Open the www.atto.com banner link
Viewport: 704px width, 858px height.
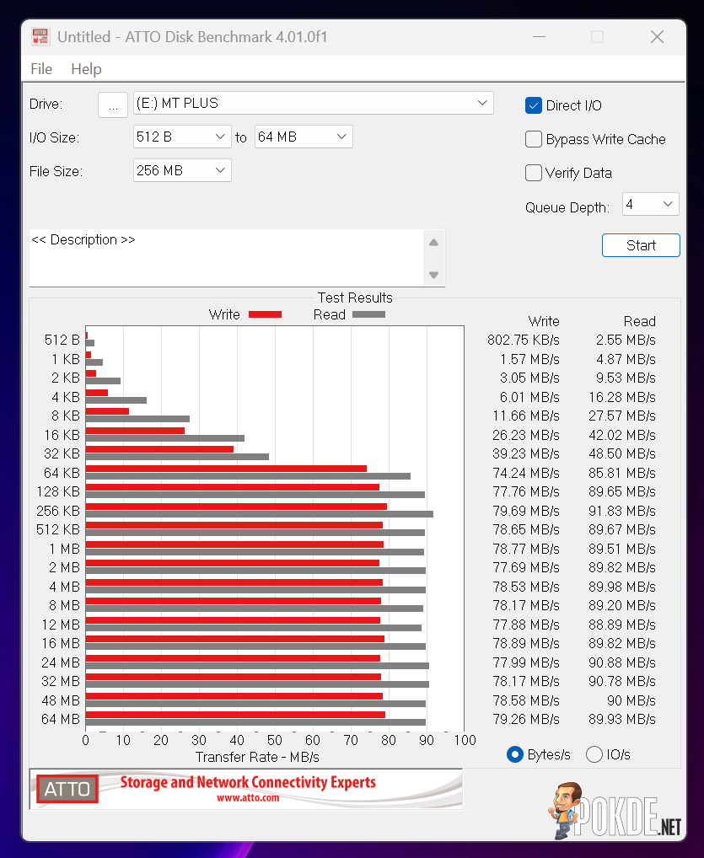click(248, 798)
